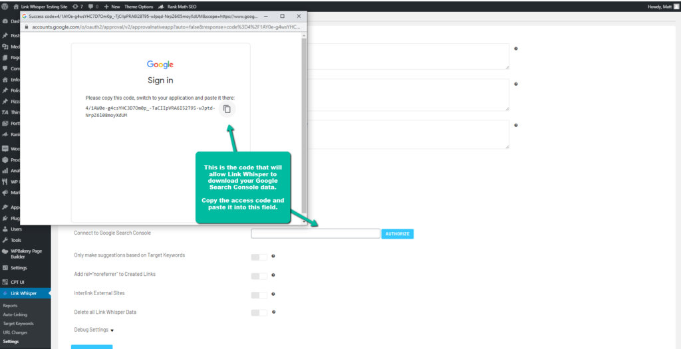The image size is (681, 349).
Task: Click the Sign in heading in popup
Action: 160,80
